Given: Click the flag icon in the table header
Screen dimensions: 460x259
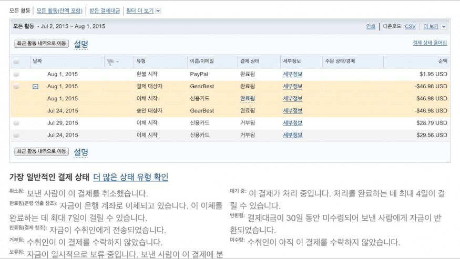Looking at the screenshot, I should pos(110,61).
